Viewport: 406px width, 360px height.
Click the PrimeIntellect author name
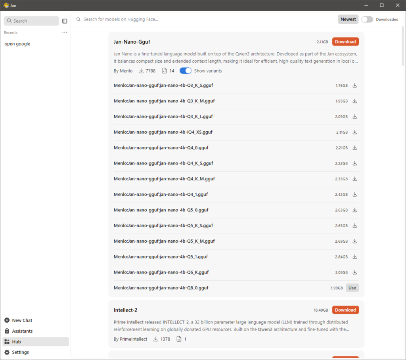[x=133, y=339]
